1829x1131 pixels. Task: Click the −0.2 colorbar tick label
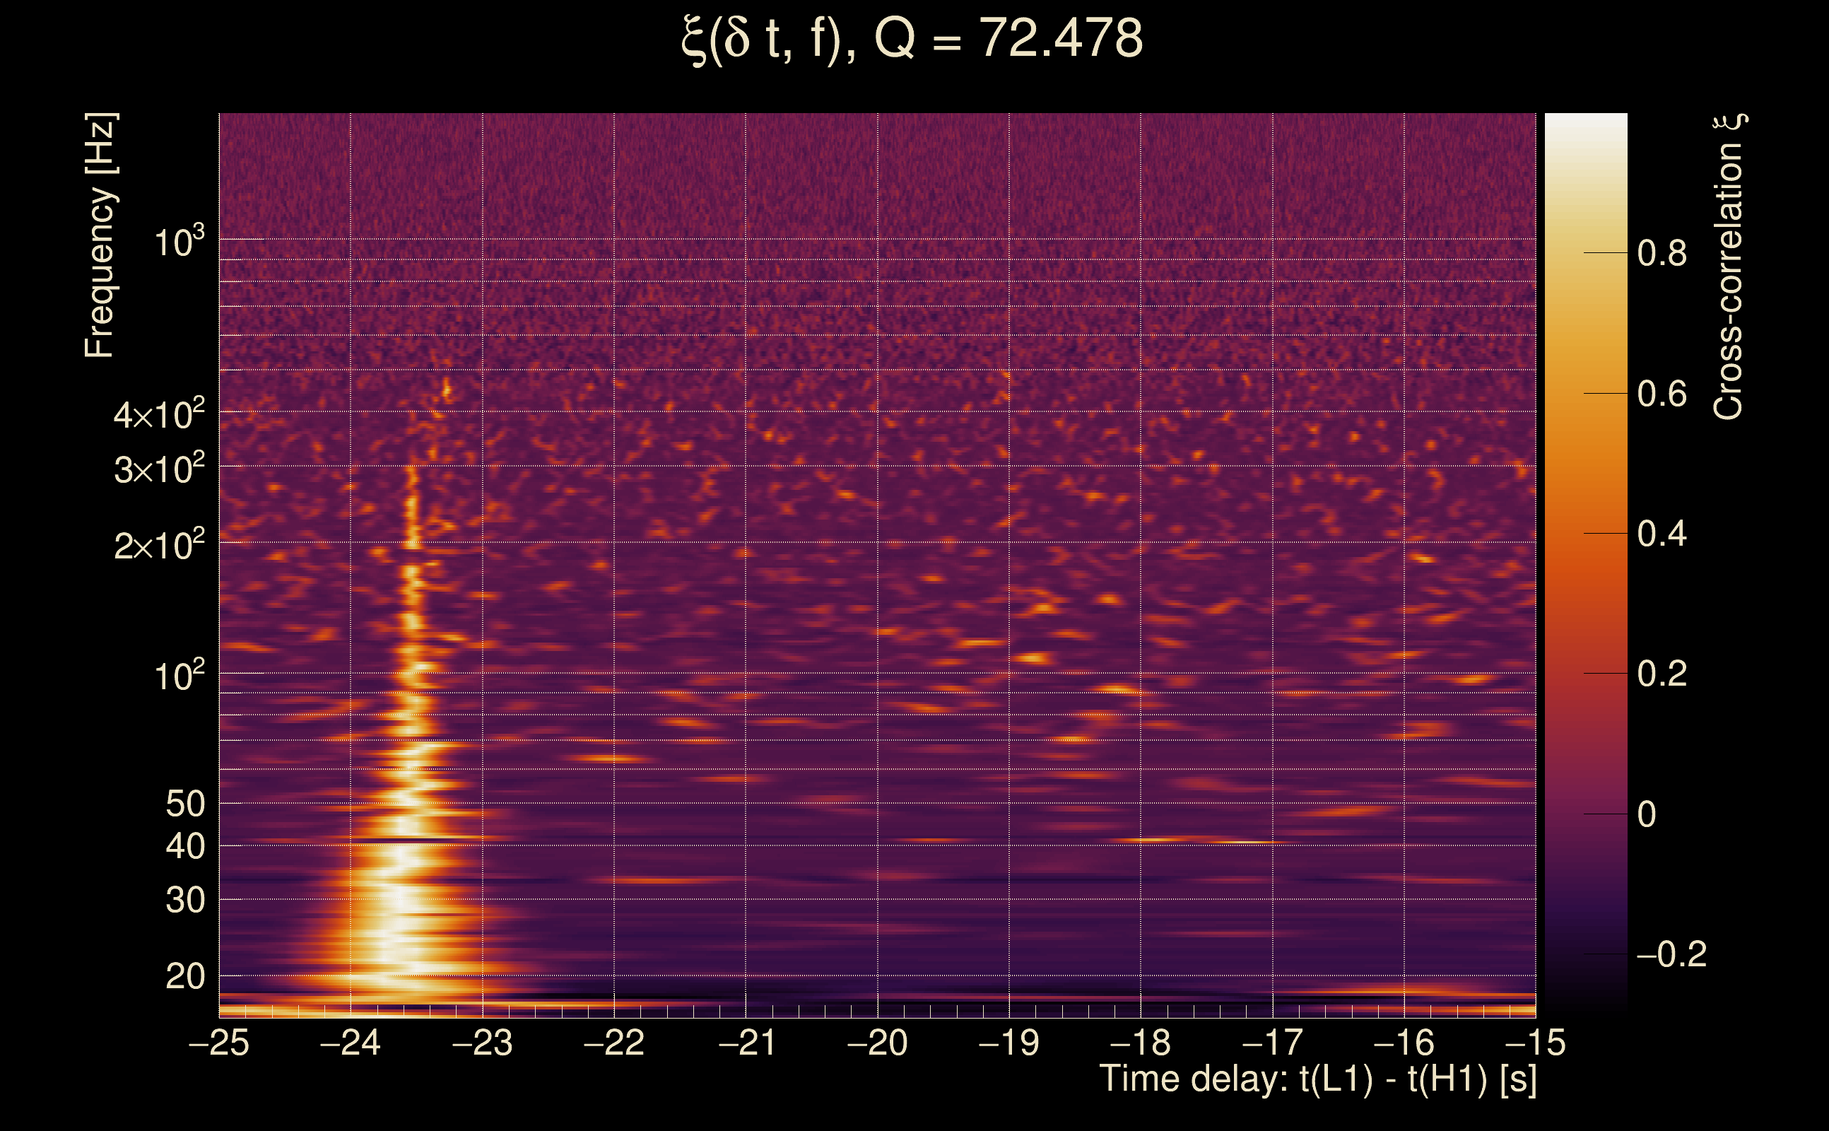point(1671,954)
